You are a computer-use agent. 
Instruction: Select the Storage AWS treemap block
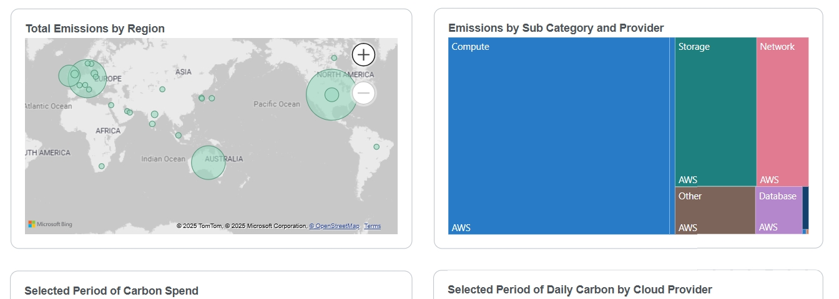[x=715, y=112]
